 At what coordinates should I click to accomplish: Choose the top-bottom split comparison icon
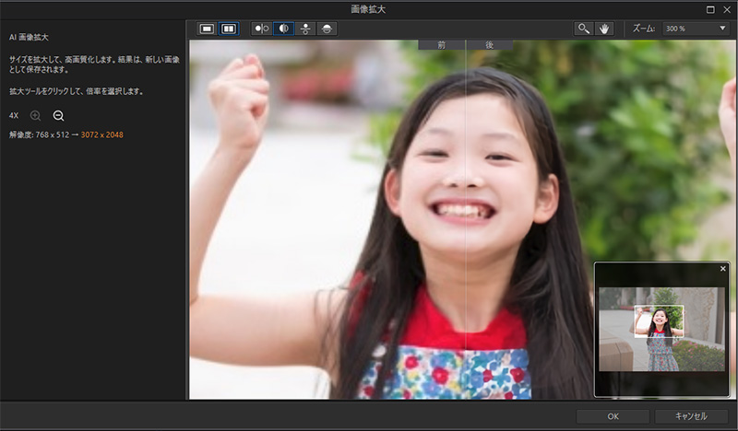[x=327, y=29]
